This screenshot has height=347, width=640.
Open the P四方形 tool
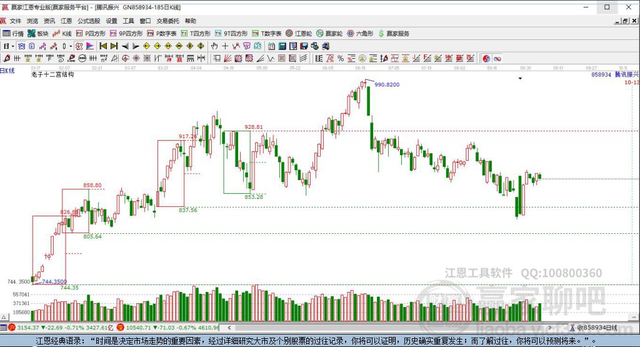91,34
